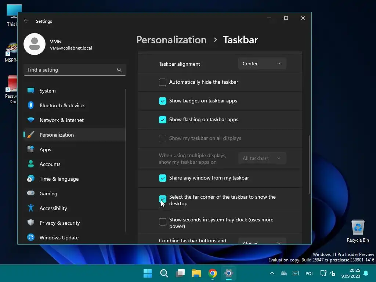Click the Apps icon in sidebar

(31, 149)
